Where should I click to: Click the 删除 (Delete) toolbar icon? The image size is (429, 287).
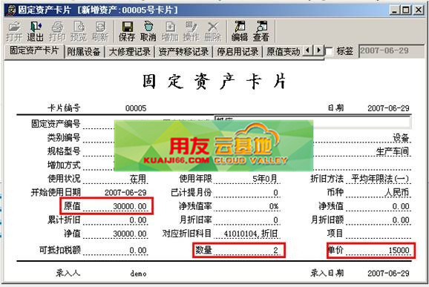[212, 32]
